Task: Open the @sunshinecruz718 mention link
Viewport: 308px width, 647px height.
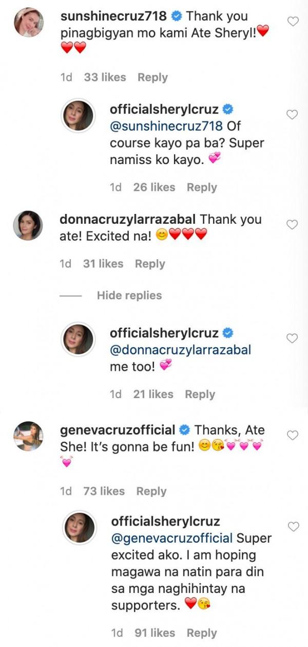Action: (x=166, y=126)
